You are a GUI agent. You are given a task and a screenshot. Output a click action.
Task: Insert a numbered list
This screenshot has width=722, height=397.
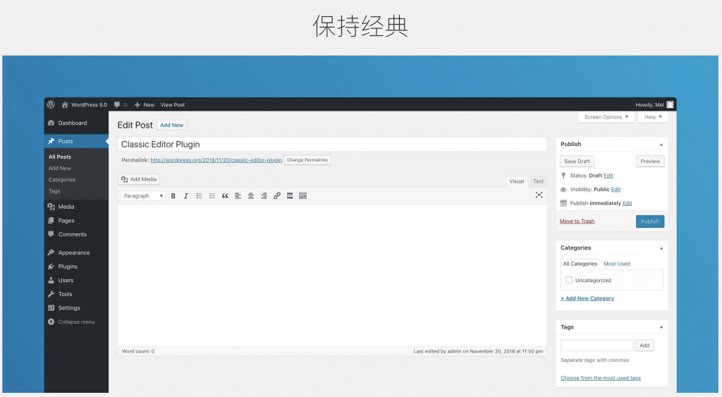pyautogui.click(x=212, y=196)
